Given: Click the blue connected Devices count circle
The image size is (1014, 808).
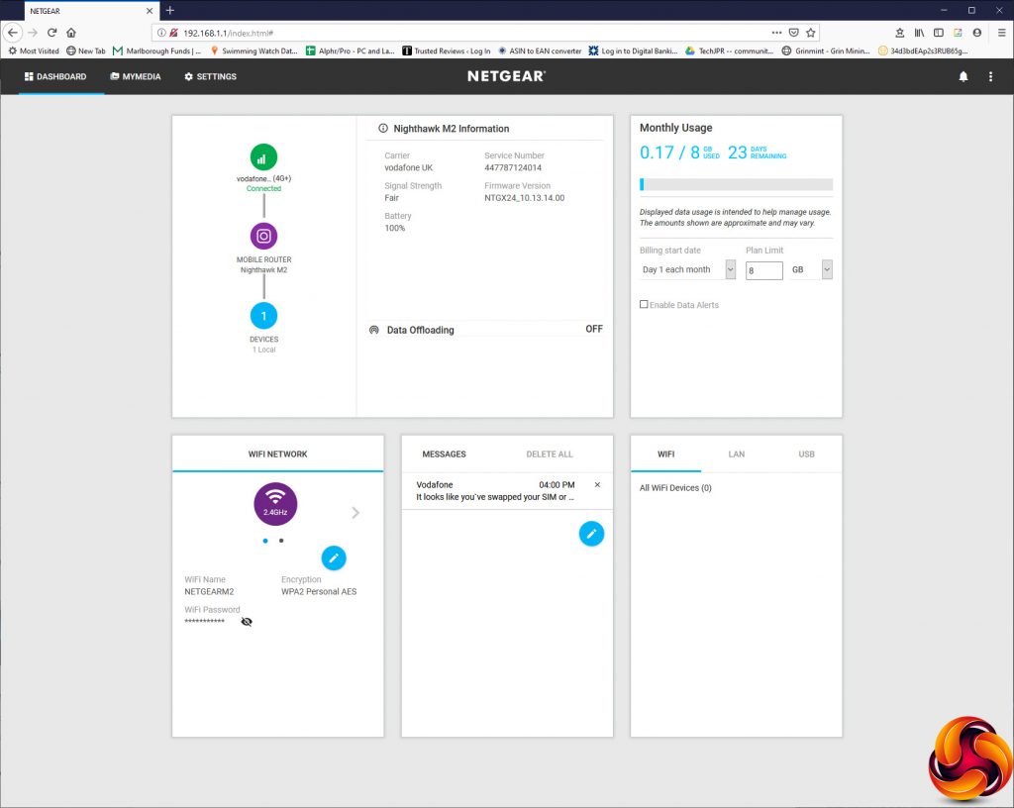Looking at the screenshot, I should pos(263,316).
